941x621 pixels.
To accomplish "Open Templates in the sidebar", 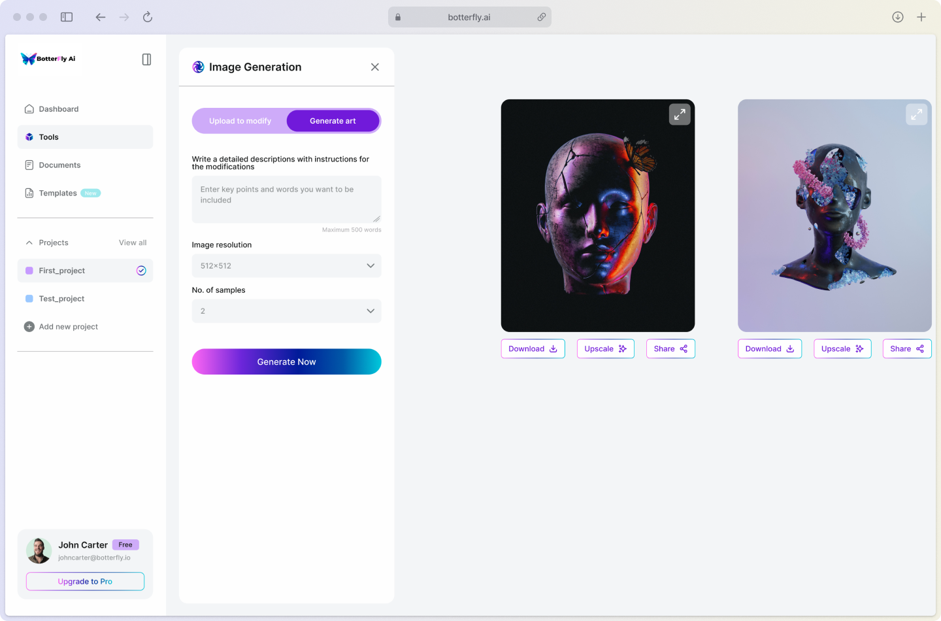I will [x=58, y=193].
